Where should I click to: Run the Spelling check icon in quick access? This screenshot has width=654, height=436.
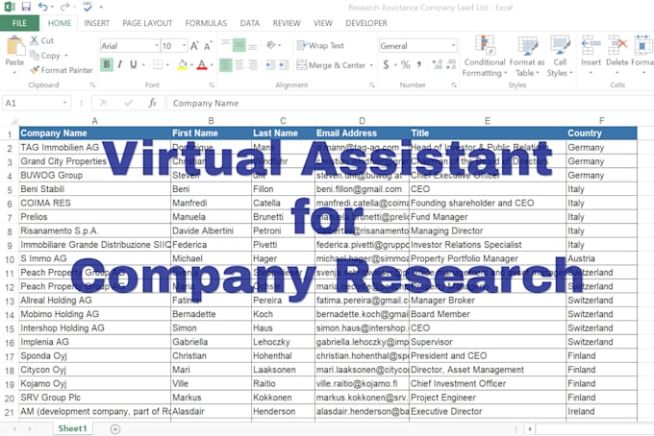(x=88, y=7)
